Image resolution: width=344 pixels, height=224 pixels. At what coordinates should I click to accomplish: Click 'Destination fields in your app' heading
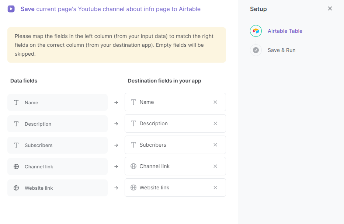coord(164,81)
